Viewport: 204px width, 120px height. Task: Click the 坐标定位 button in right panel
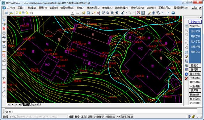pos(195,22)
